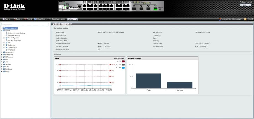
Task: Click the Monitoring folder icon
Action: click(4, 69)
